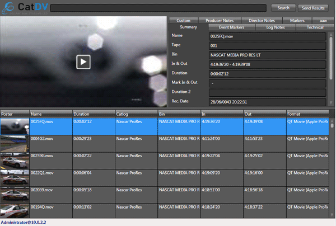Open the Markers tab
Image resolution: width=336 pixels, height=226 pixels.
click(x=297, y=20)
